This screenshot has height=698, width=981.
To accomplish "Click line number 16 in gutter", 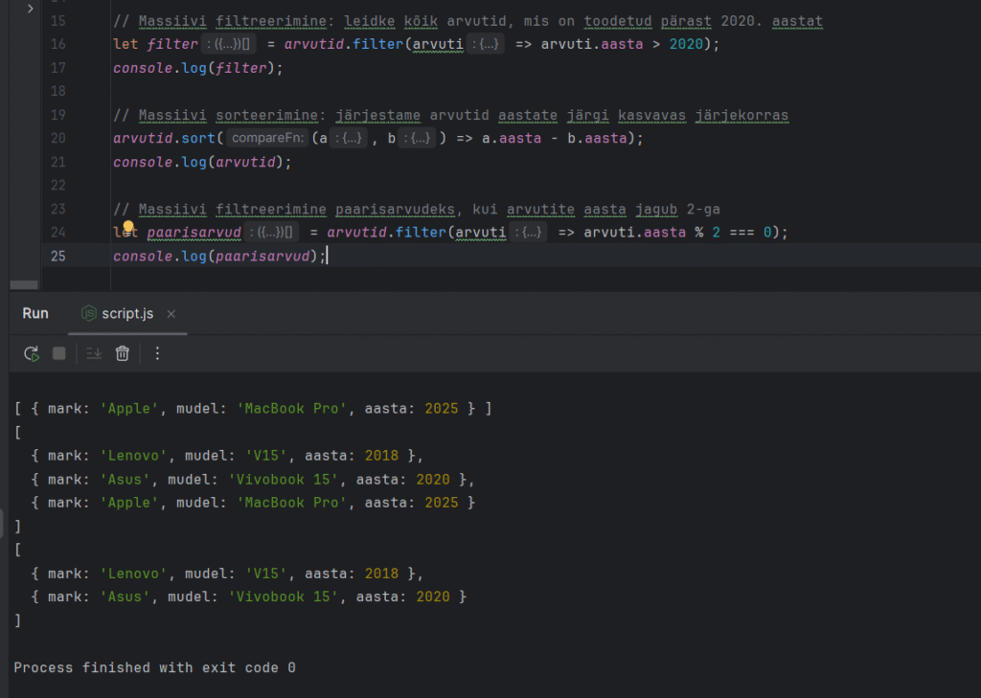I will click(57, 44).
